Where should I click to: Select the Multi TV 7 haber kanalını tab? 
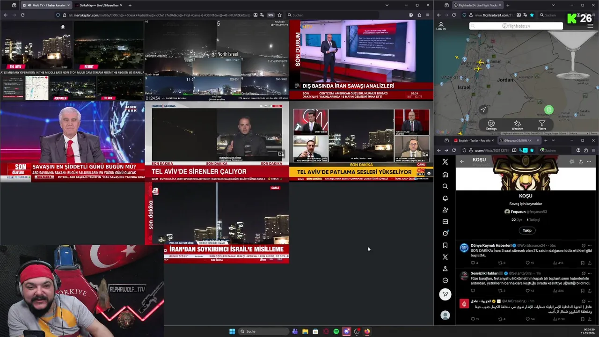(x=45, y=5)
